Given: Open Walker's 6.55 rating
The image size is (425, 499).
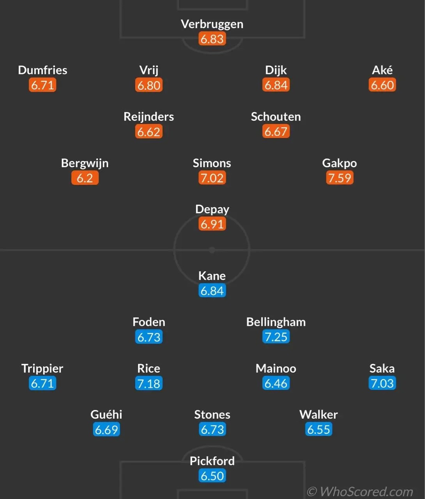Looking at the screenshot, I should (x=319, y=430).
